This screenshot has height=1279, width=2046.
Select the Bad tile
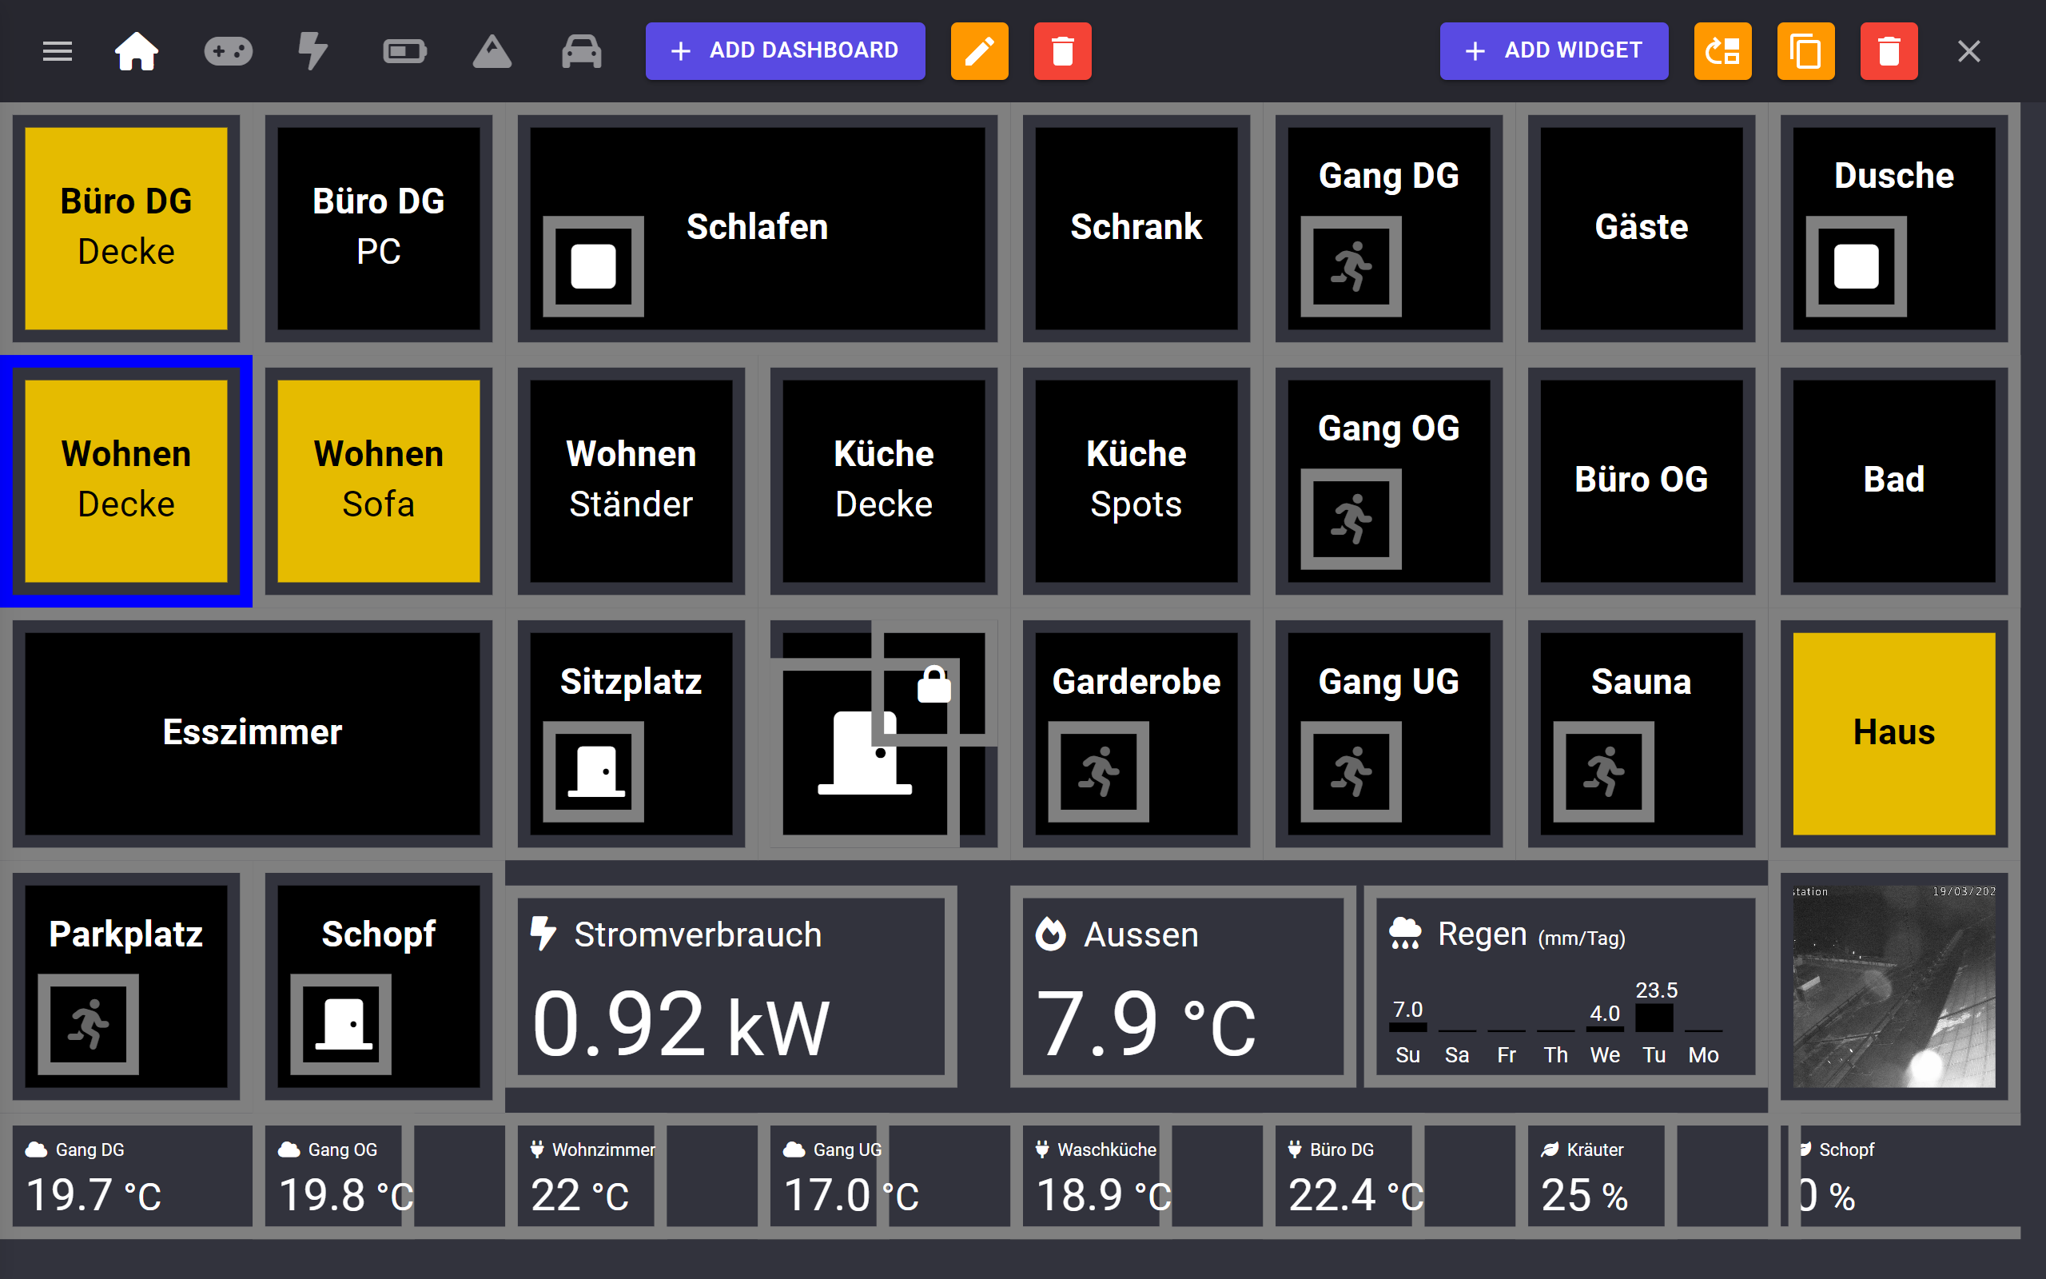click(x=1894, y=480)
